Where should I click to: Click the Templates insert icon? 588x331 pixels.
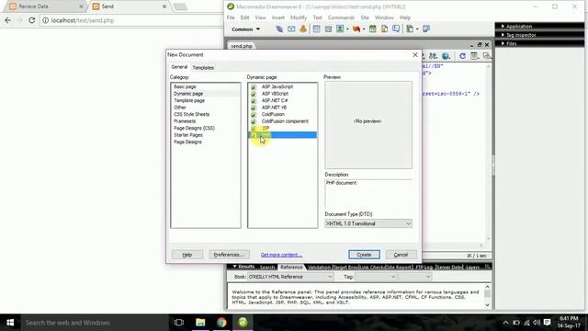tap(410, 29)
